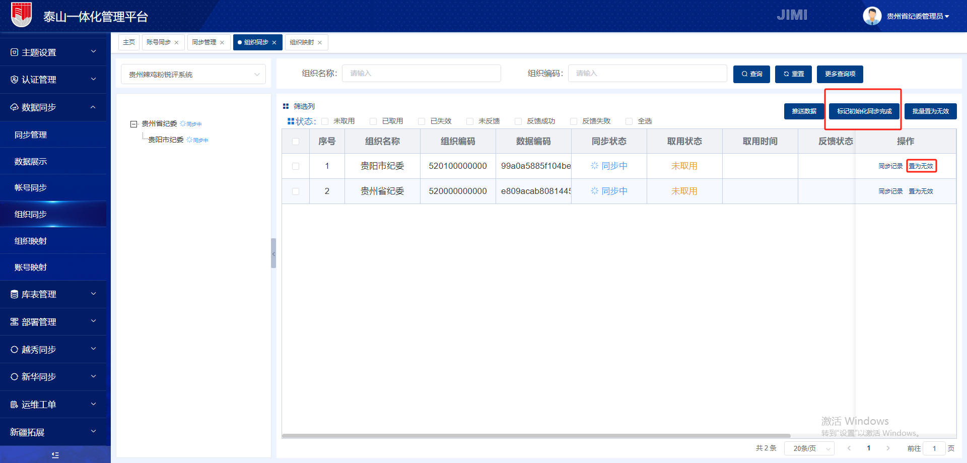Expand the 部署管理 sidebar menu

coord(53,322)
